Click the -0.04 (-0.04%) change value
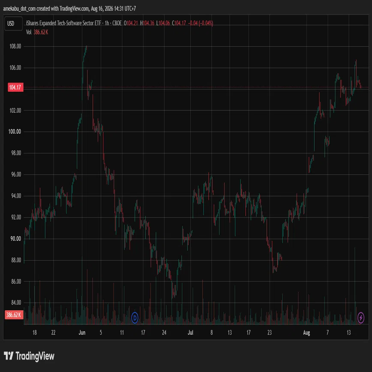The height and width of the screenshot is (372, 372). [201, 23]
